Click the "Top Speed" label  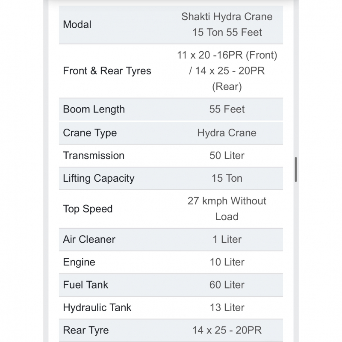[x=88, y=209]
